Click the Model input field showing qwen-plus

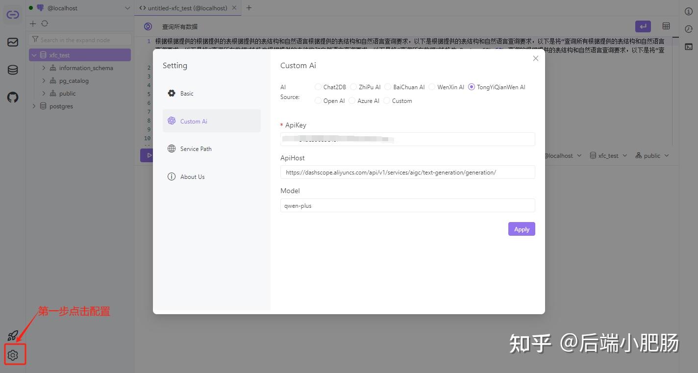[407, 205]
